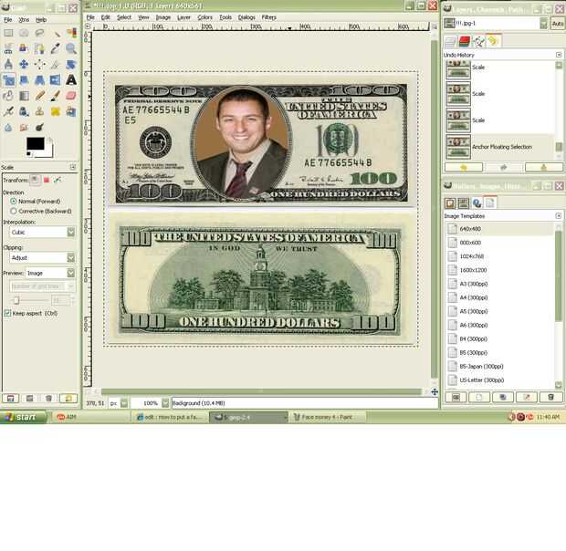Select the Foreground Select tool
The height and width of the screenshot is (551, 566).
[x=24, y=48]
